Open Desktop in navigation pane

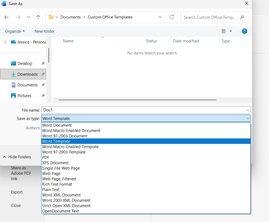pos(25,64)
